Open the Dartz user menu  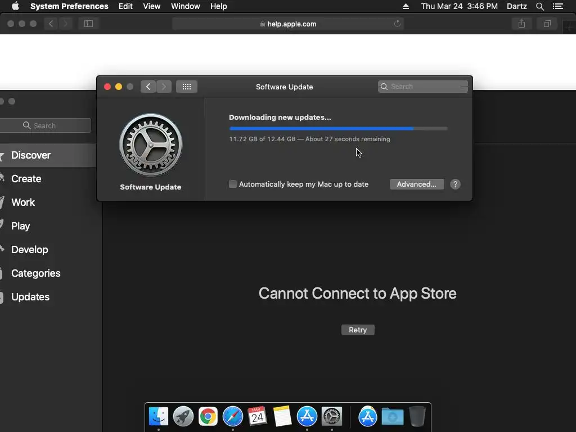pyautogui.click(x=517, y=6)
